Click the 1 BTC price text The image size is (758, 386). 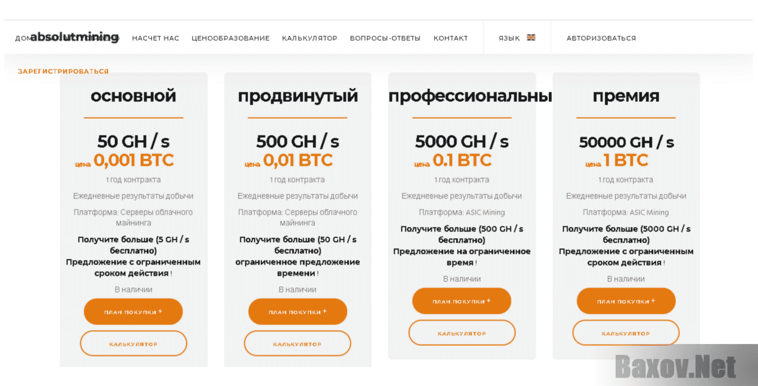pos(625,160)
